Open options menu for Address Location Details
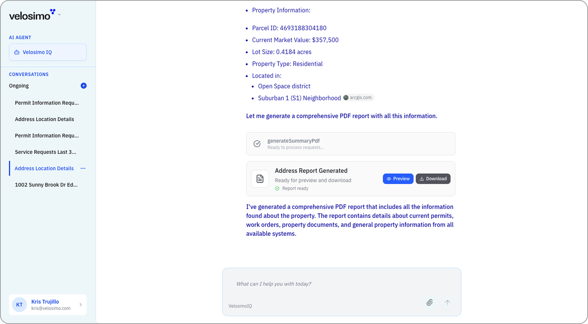 tap(83, 168)
